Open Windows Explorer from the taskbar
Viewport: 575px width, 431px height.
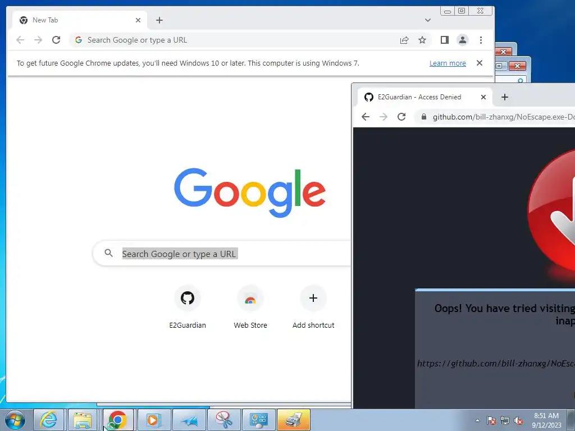(83, 420)
